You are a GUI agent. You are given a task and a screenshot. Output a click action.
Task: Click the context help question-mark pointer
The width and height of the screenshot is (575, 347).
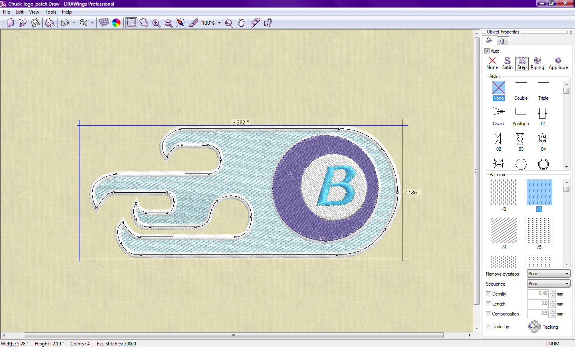click(268, 23)
